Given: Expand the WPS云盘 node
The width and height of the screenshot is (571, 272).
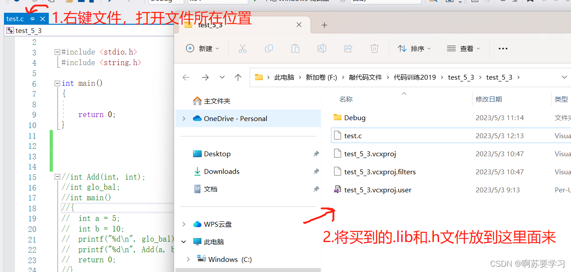Looking at the screenshot, I should click(184, 224).
